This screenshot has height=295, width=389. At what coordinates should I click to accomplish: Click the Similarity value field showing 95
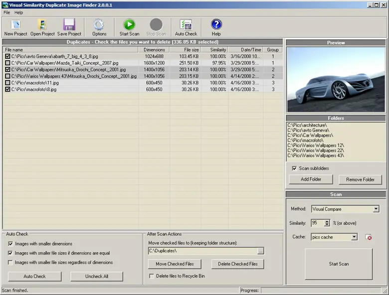tap(317, 223)
